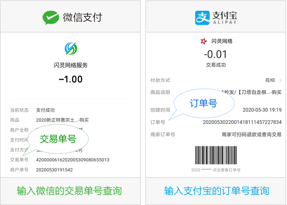Click 输入支付宝的订单号查询 blue link
The image size is (287, 205).
tap(217, 191)
